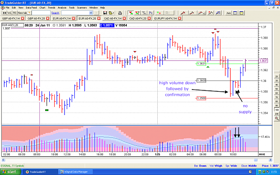
Task: Click the double-arrow expand button in toolbar
Action: coord(4,13)
